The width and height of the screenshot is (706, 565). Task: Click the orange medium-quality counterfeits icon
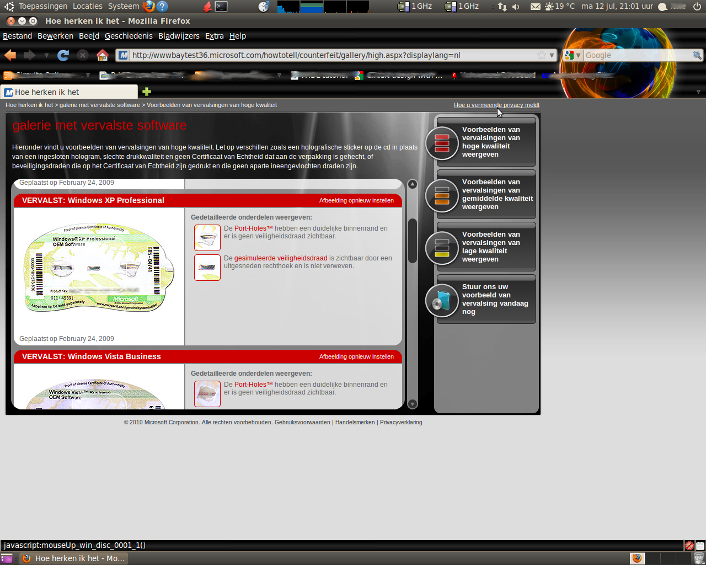coord(442,195)
